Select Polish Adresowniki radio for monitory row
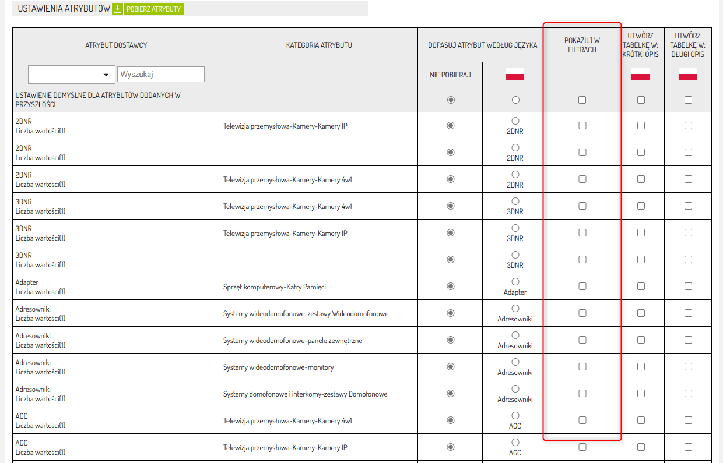Image resolution: width=723 pixels, height=463 pixels. click(515, 362)
